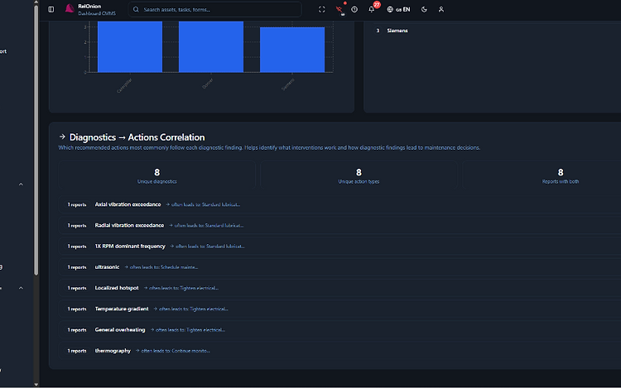Viewport: 621px width, 388px height.
Task: Click the Diagnostics → Actions Correlation heading
Action: (x=137, y=137)
